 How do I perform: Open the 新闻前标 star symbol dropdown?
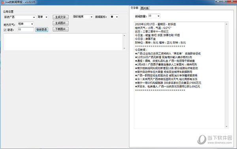coord(114,17)
